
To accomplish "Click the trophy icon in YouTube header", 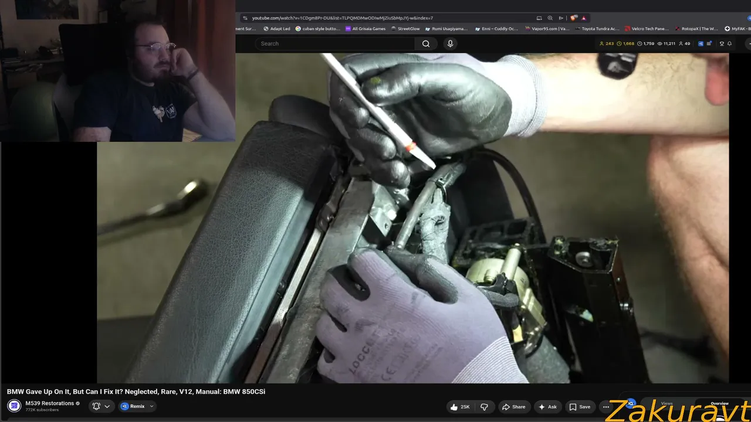I will (x=722, y=43).
